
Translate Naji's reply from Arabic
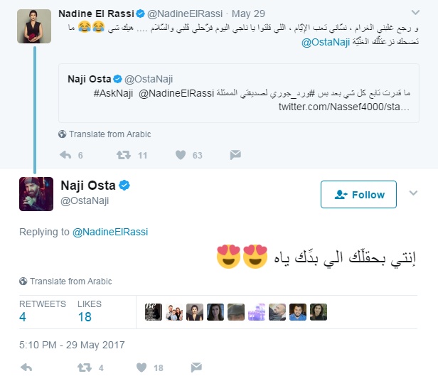pyautogui.click(x=70, y=281)
